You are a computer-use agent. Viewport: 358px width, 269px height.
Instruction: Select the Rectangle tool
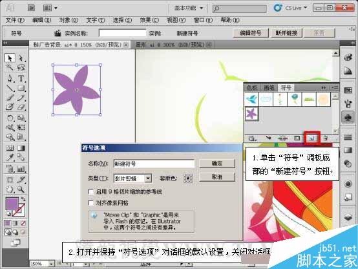coord(21,88)
